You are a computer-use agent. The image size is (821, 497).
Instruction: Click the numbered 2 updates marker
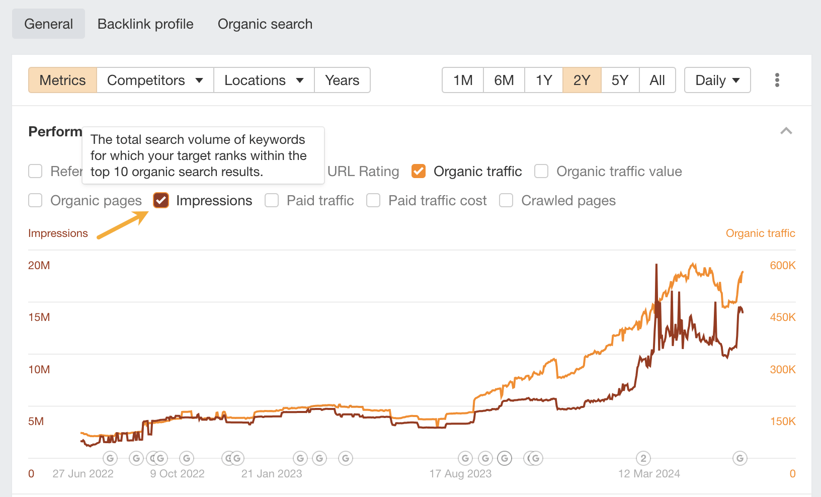click(643, 458)
